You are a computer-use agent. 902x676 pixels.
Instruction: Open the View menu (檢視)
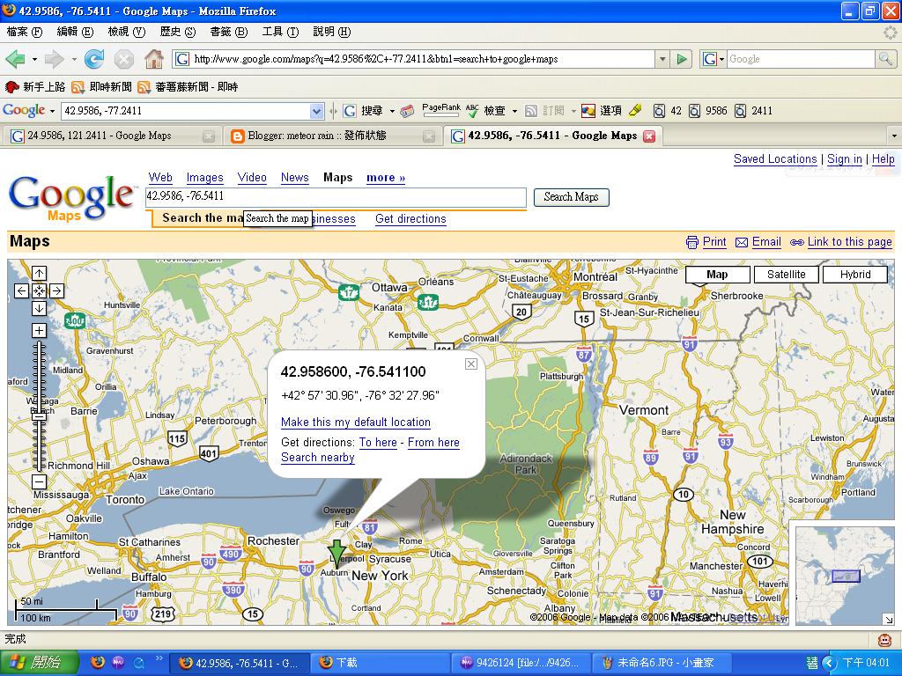click(x=127, y=33)
